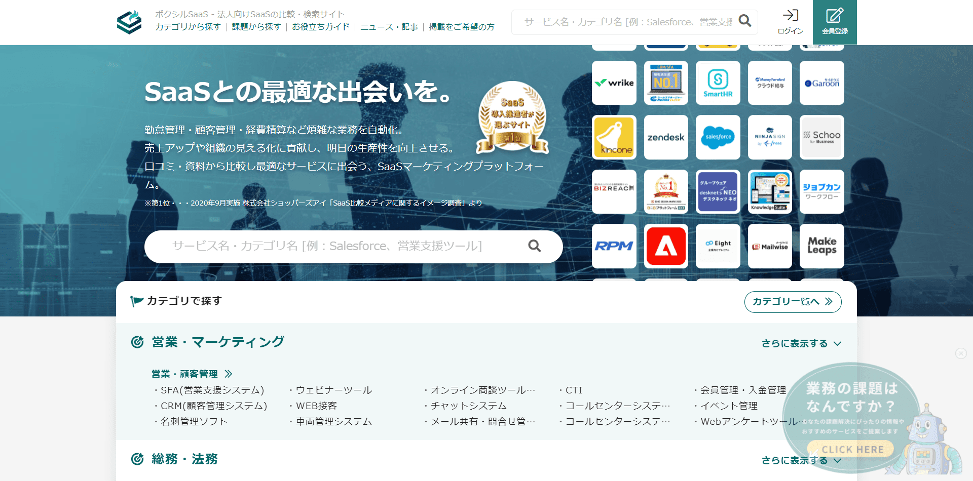Open the カテゴリから探す menu
973x481 pixels.
(x=187, y=27)
